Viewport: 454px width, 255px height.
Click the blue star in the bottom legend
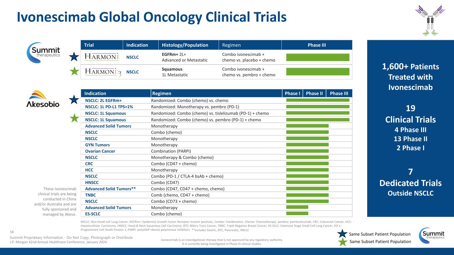[342, 234]
